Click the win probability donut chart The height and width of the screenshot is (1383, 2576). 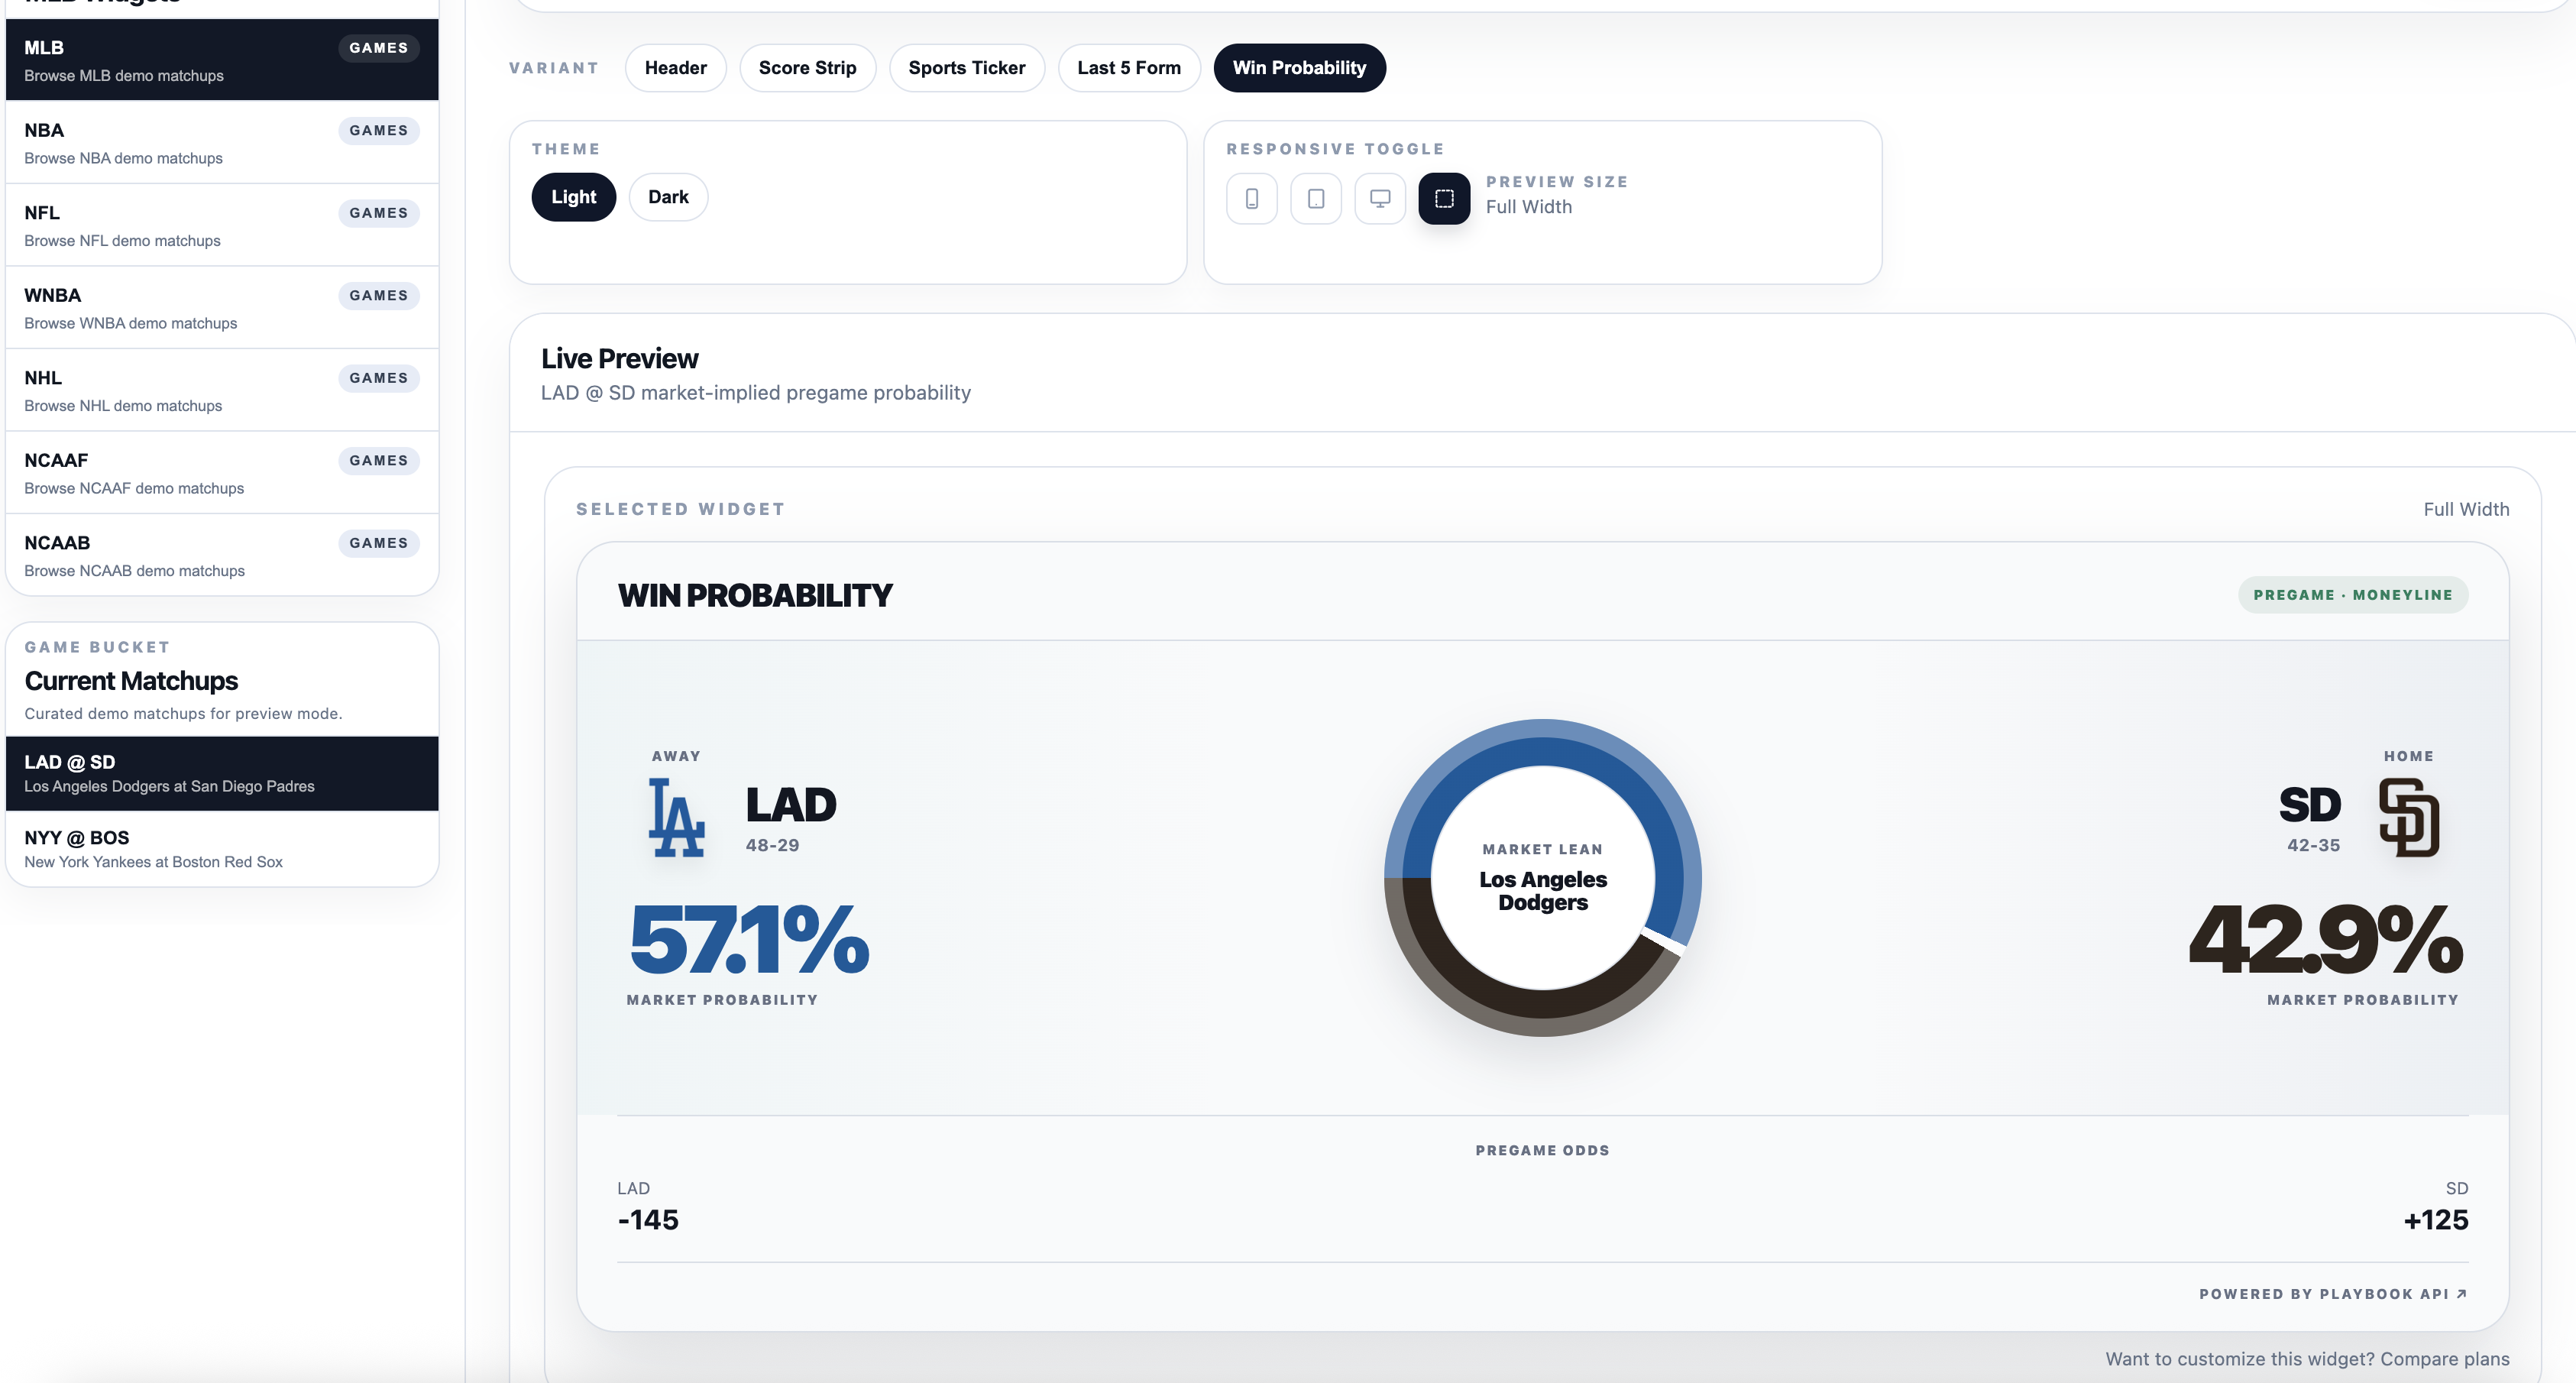pos(1542,877)
